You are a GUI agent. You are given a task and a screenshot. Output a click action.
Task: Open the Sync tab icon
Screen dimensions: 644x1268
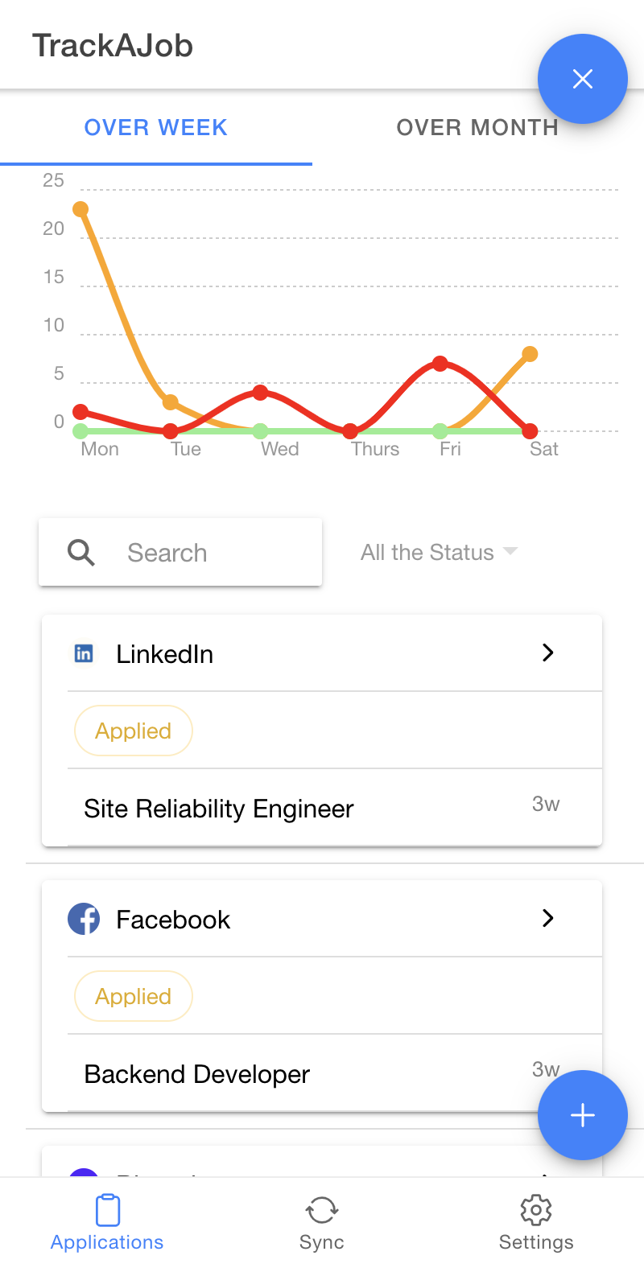coord(321,1210)
